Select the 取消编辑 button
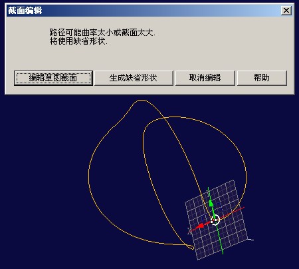 205,78
